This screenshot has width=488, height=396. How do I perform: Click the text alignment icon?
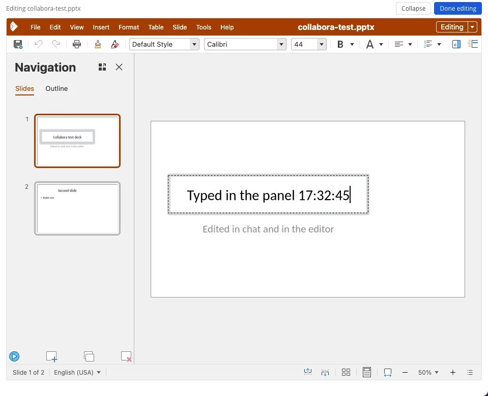point(398,44)
